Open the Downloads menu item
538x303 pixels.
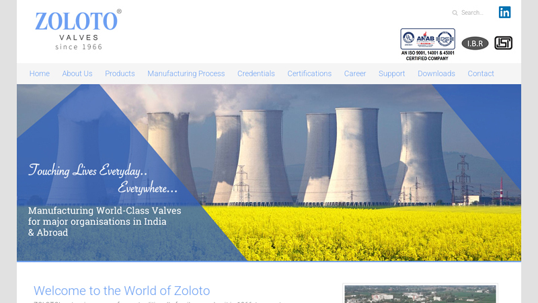tap(436, 73)
